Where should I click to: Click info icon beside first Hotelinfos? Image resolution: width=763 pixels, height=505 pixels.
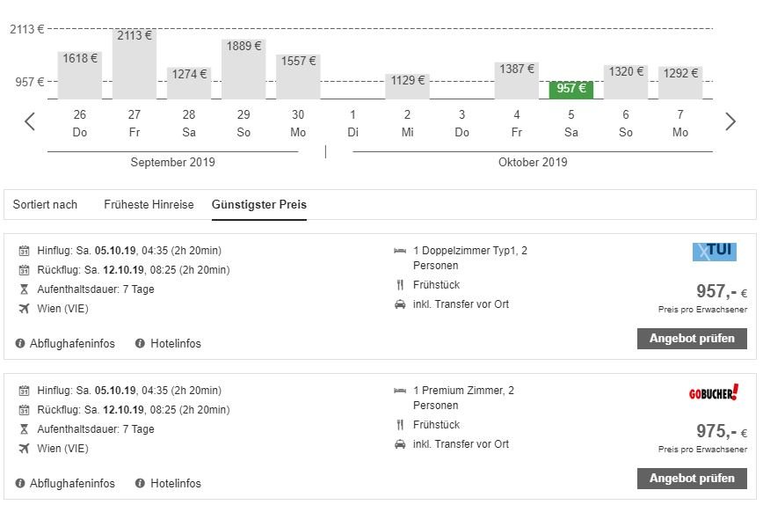[x=140, y=343]
